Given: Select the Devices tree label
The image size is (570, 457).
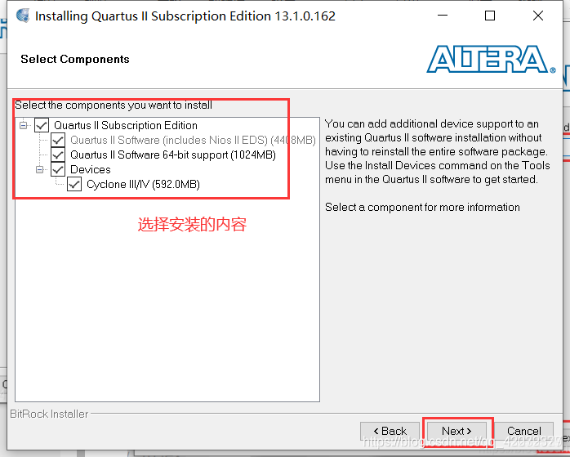Looking at the screenshot, I should 90,169.
